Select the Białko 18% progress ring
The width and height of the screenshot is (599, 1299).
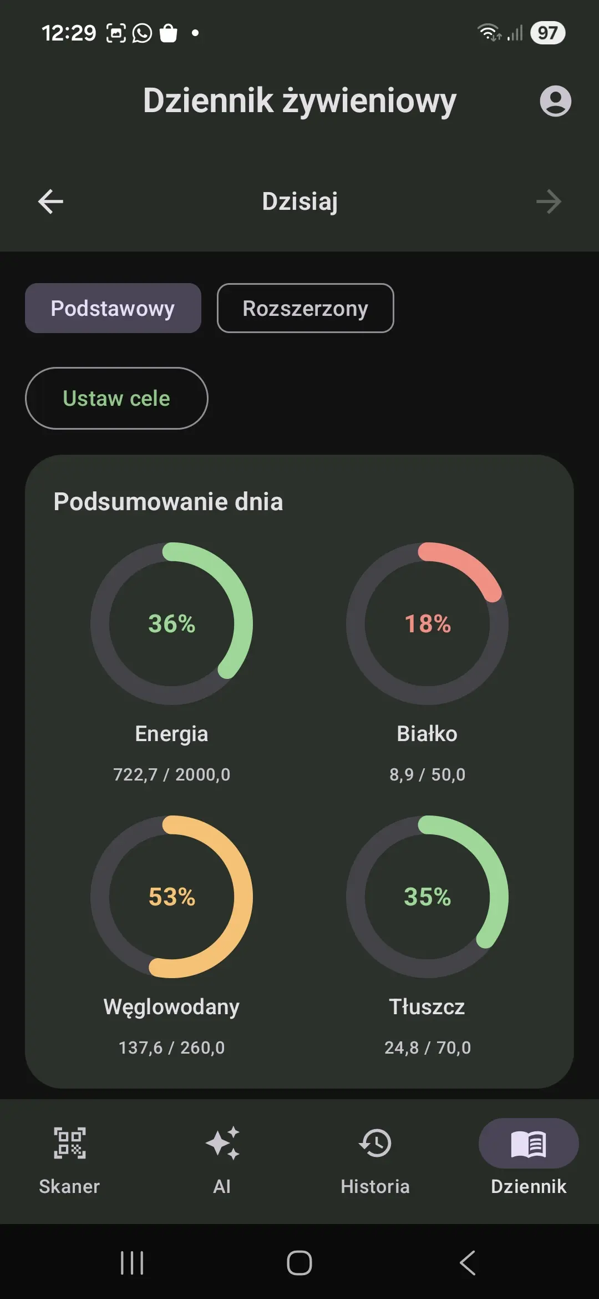click(427, 623)
